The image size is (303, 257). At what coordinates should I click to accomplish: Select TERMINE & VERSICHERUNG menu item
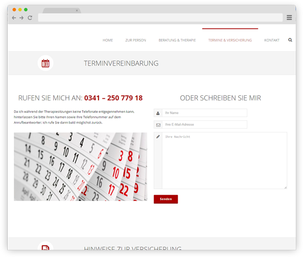[230, 40]
